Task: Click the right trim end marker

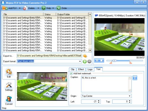Action: coord(131,62)
